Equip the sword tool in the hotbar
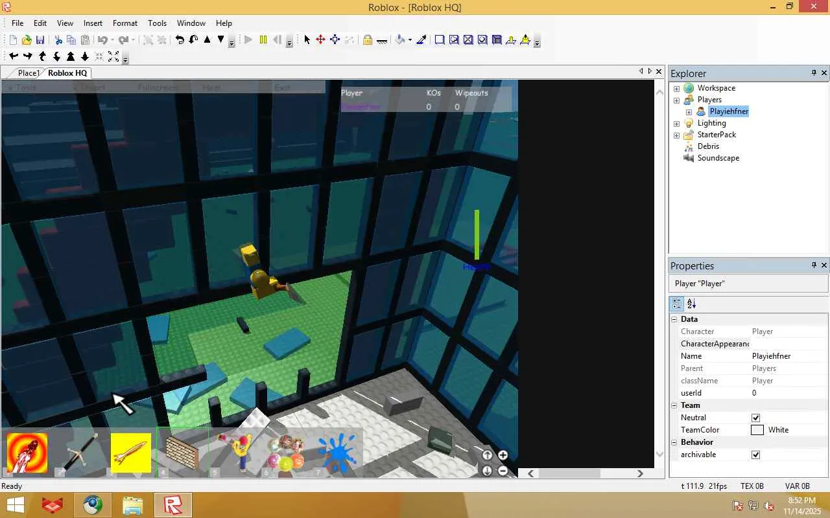 pyautogui.click(x=80, y=453)
